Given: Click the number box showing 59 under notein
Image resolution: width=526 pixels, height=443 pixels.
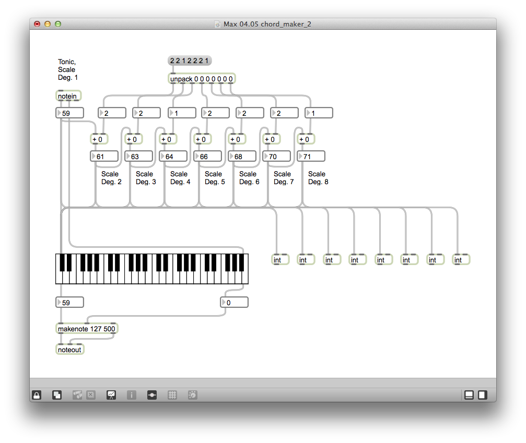Looking at the screenshot, I should point(69,113).
